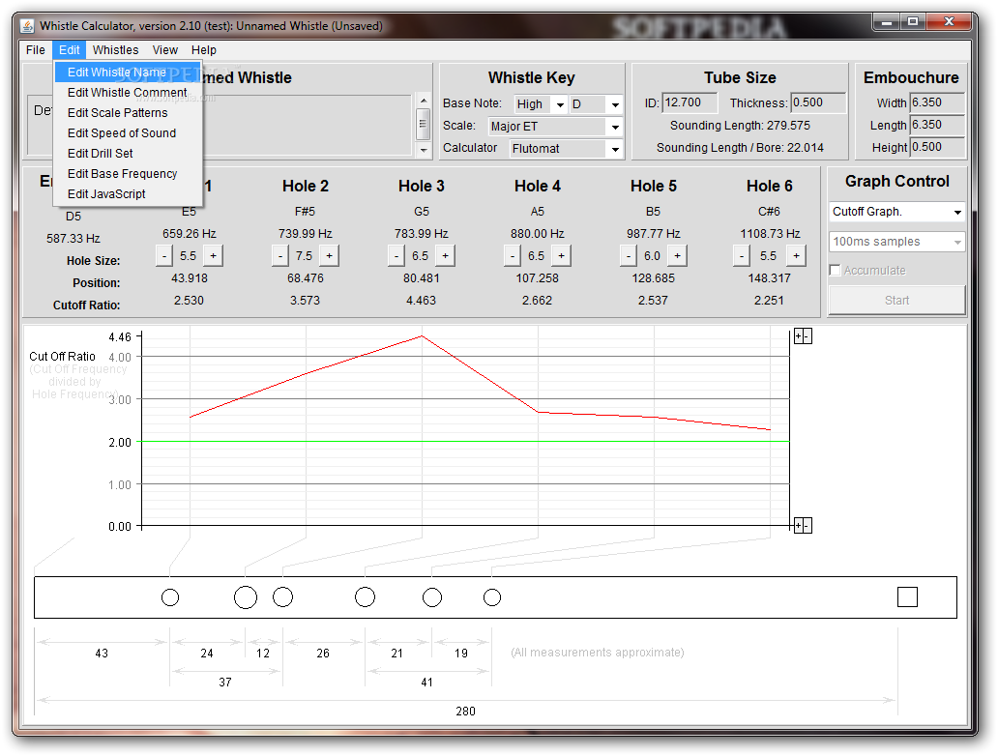Choose Edit Drill Set menu entry
The image size is (998, 756).
click(x=128, y=154)
